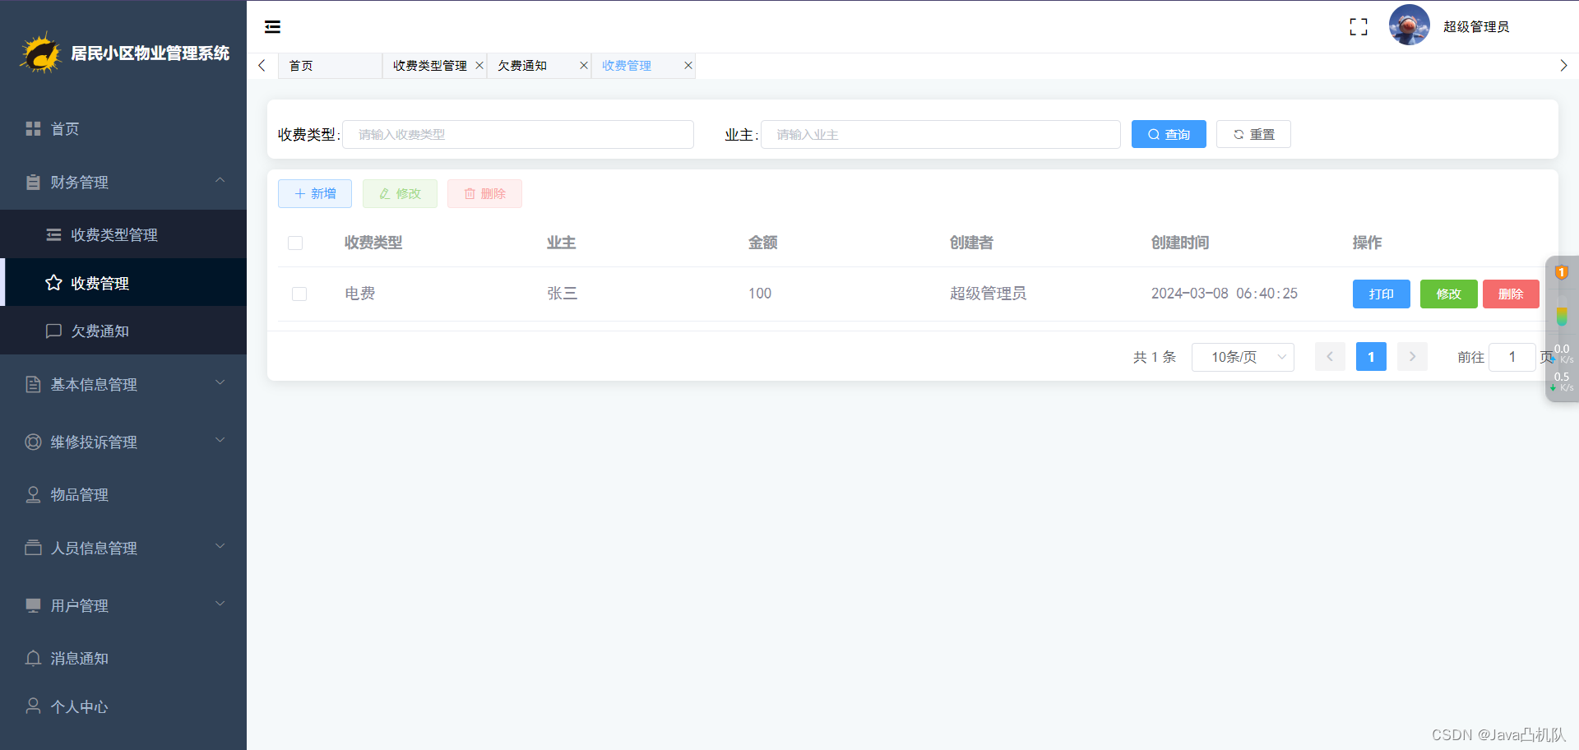Click the 新增 button to add a record
Screen dimensions: 1579x750
coord(314,193)
